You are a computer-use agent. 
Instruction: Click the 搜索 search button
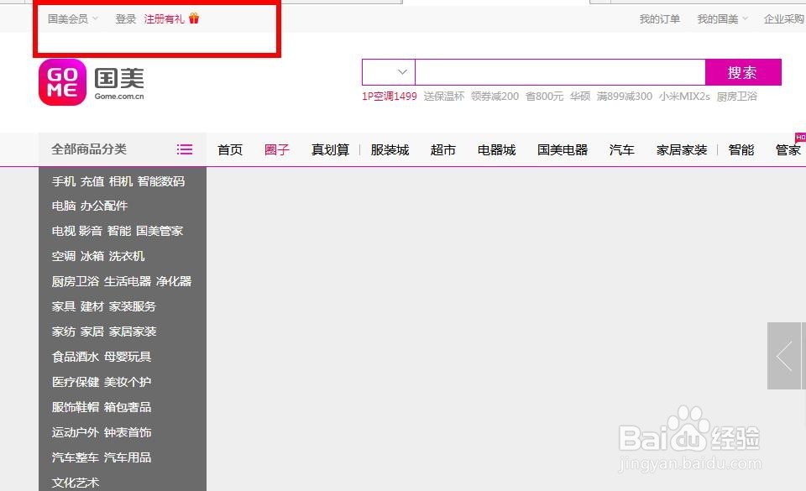743,72
